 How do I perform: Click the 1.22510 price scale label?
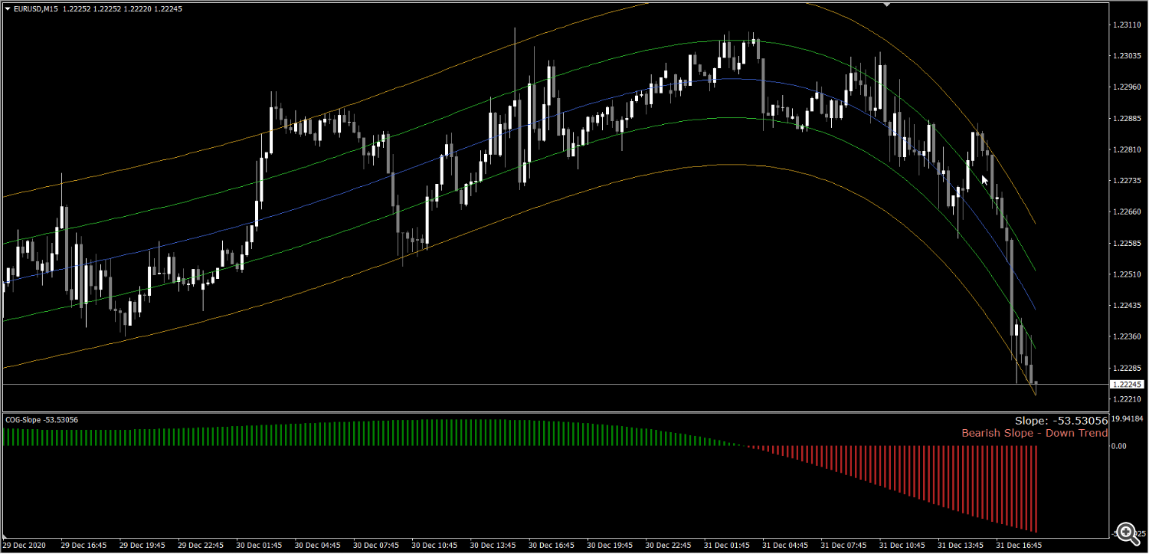coord(1125,274)
